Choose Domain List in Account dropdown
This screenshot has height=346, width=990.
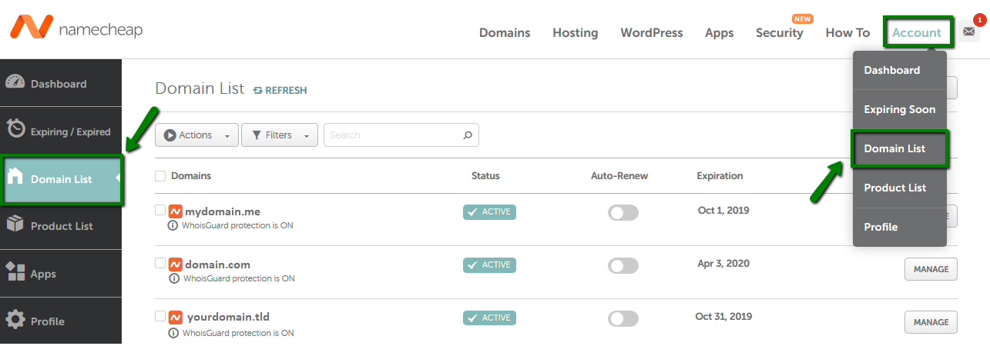pos(900,148)
